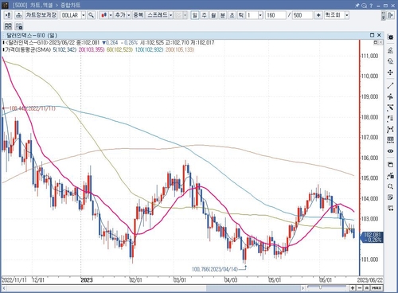This screenshot has width=398, height=293.
Task: Select the 주 weekly period toggle
Action: [204, 15]
